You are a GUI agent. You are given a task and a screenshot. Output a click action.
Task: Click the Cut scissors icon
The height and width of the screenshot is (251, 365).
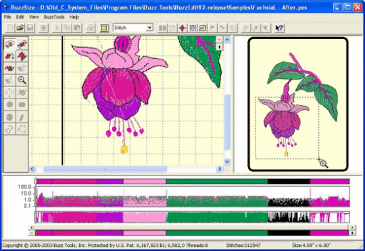[57, 28]
